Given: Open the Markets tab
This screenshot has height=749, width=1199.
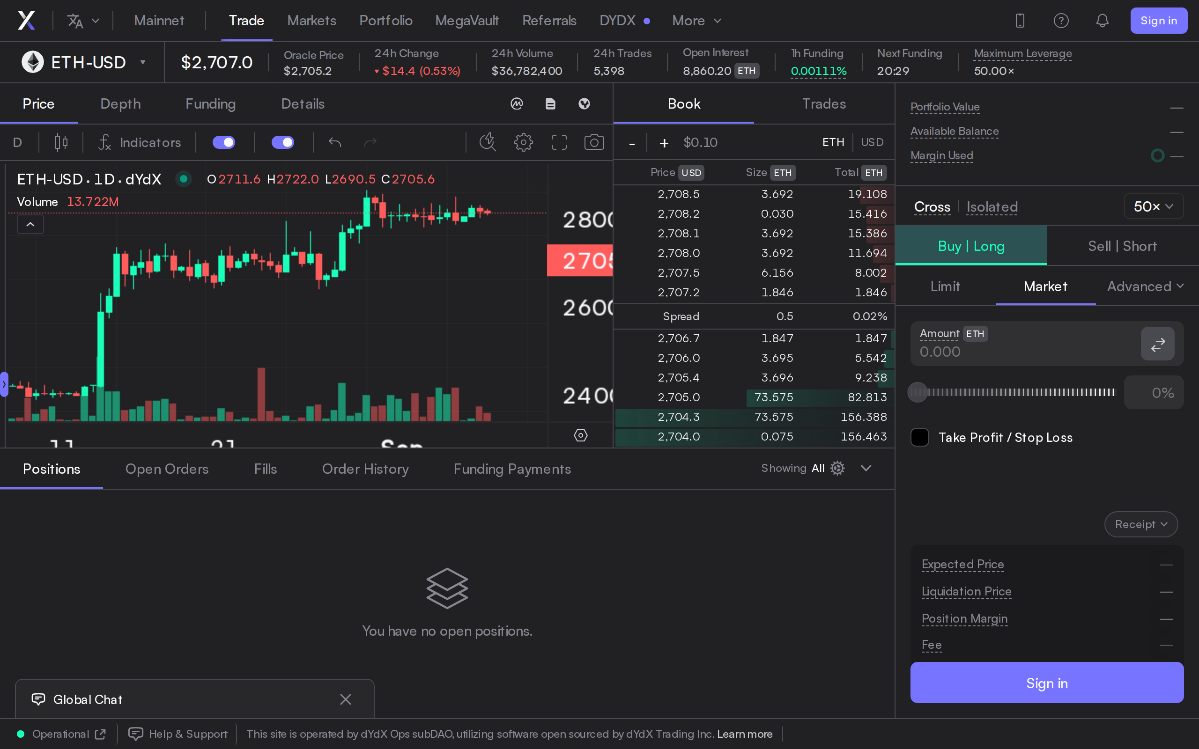Looking at the screenshot, I should point(311,21).
